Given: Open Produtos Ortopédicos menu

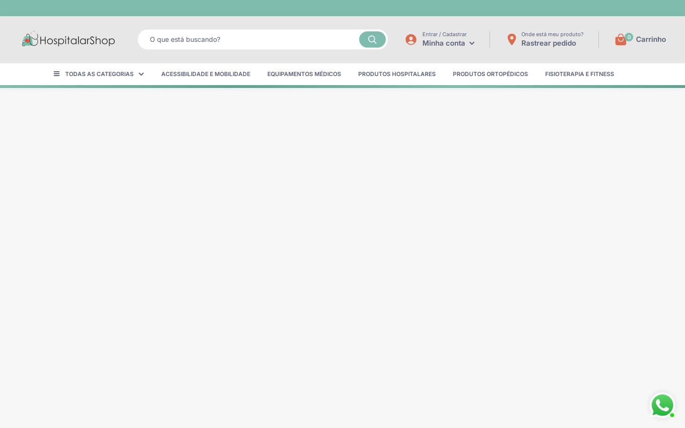Looking at the screenshot, I should [x=490, y=74].
